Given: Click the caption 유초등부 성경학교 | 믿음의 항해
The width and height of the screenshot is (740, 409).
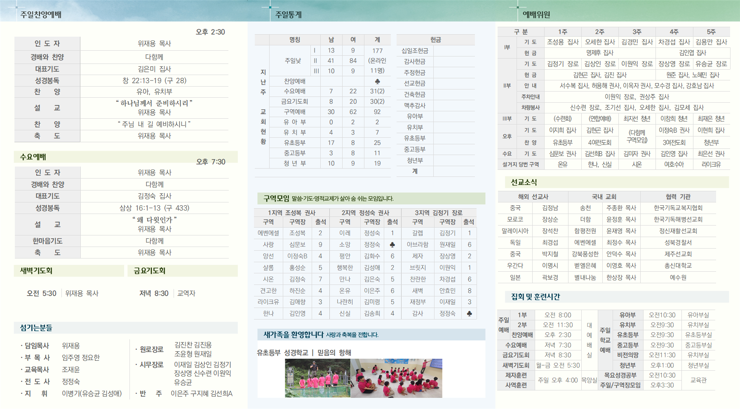Looking at the screenshot, I should [x=304, y=353].
